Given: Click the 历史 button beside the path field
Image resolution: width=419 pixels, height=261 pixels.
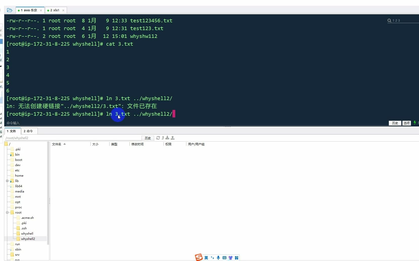Looking at the screenshot, I should click(x=148, y=138).
